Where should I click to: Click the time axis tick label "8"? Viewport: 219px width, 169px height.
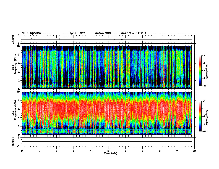click(160, 151)
